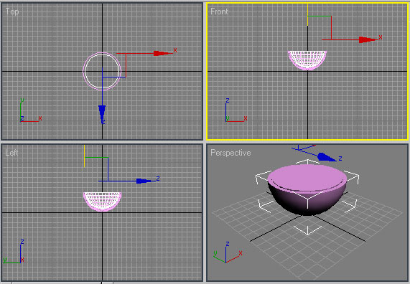410x284 pixels.
Task: Select the pink circle object in Top viewport
Action: tap(102, 71)
